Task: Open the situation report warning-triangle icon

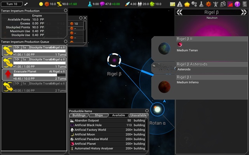Action: 180,4
